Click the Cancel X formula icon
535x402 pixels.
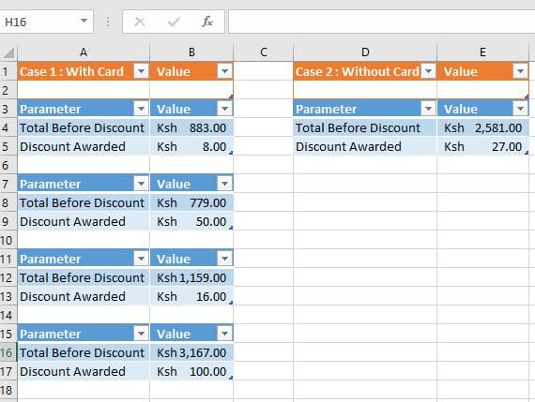tap(140, 22)
